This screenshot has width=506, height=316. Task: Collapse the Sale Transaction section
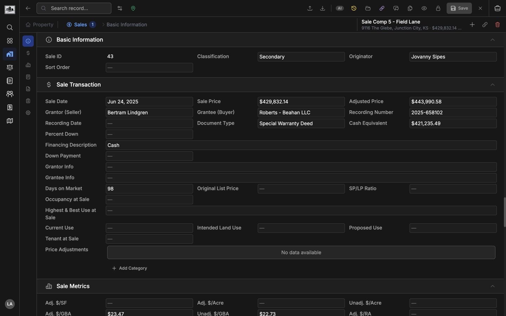(x=493, y=85)
